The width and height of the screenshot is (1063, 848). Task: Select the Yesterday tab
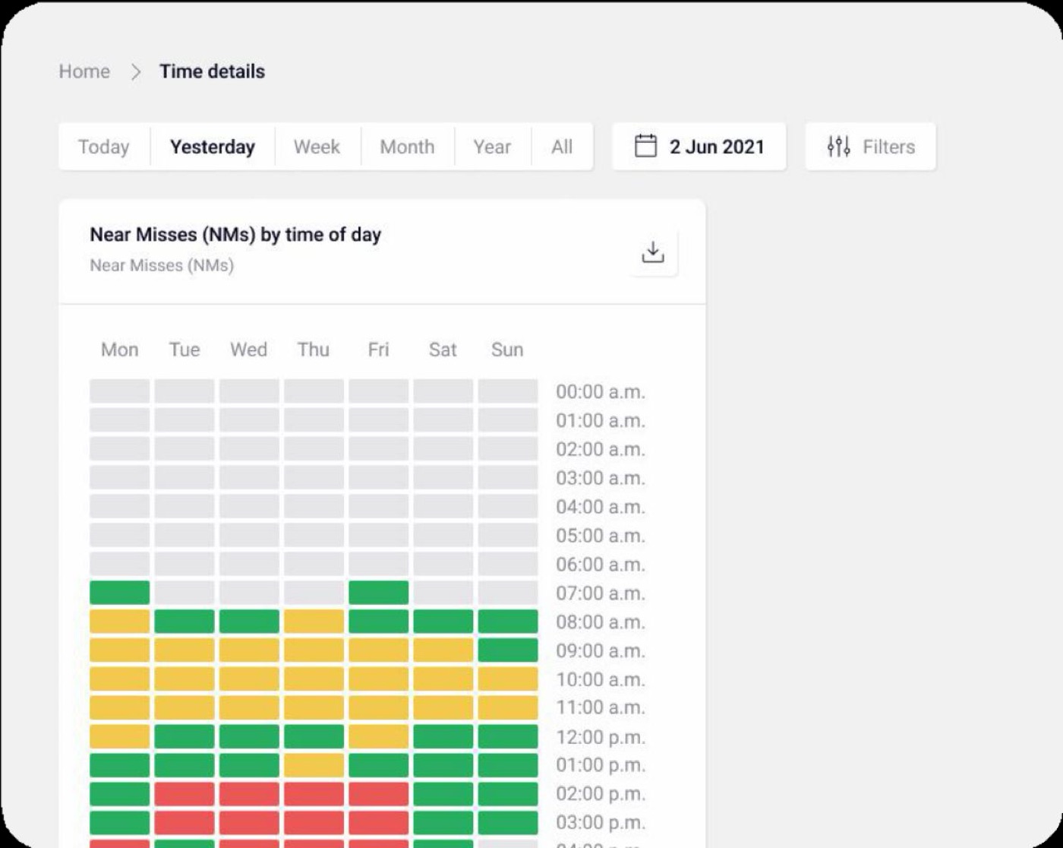coord(213,147)
